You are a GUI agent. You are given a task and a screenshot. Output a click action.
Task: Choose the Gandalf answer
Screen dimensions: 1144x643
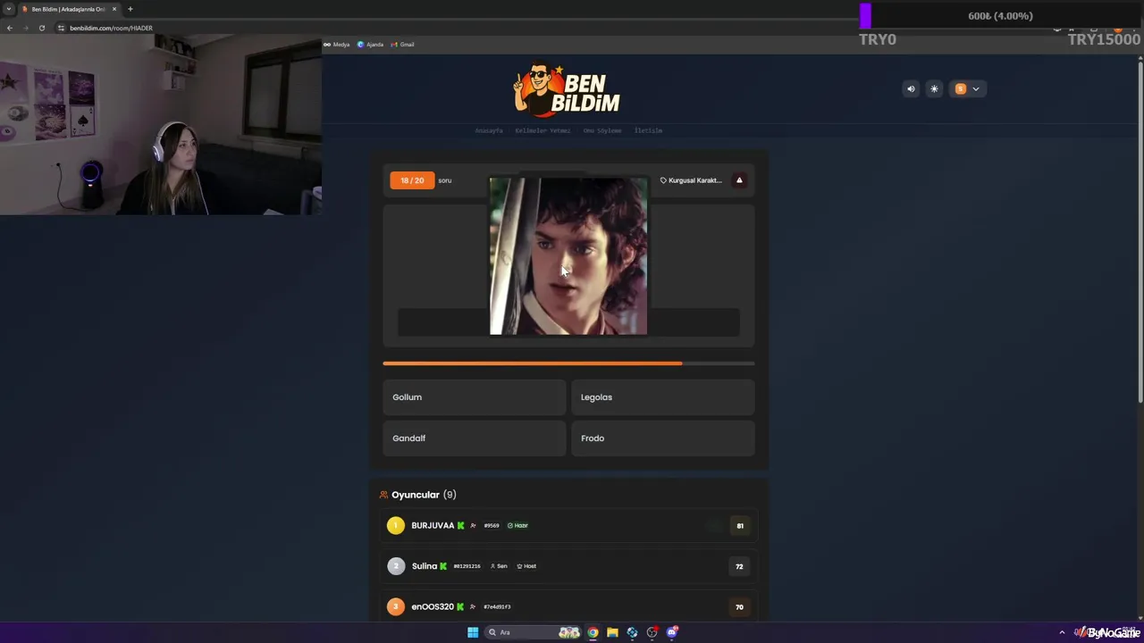[x=474, y=438]
